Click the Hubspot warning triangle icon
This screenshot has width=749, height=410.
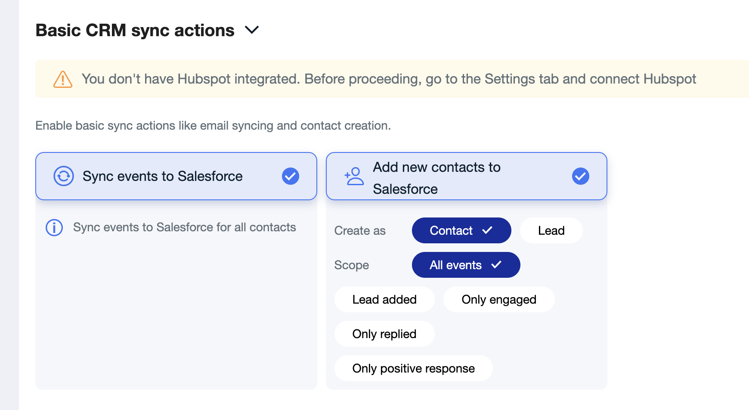tap(63, 79)
